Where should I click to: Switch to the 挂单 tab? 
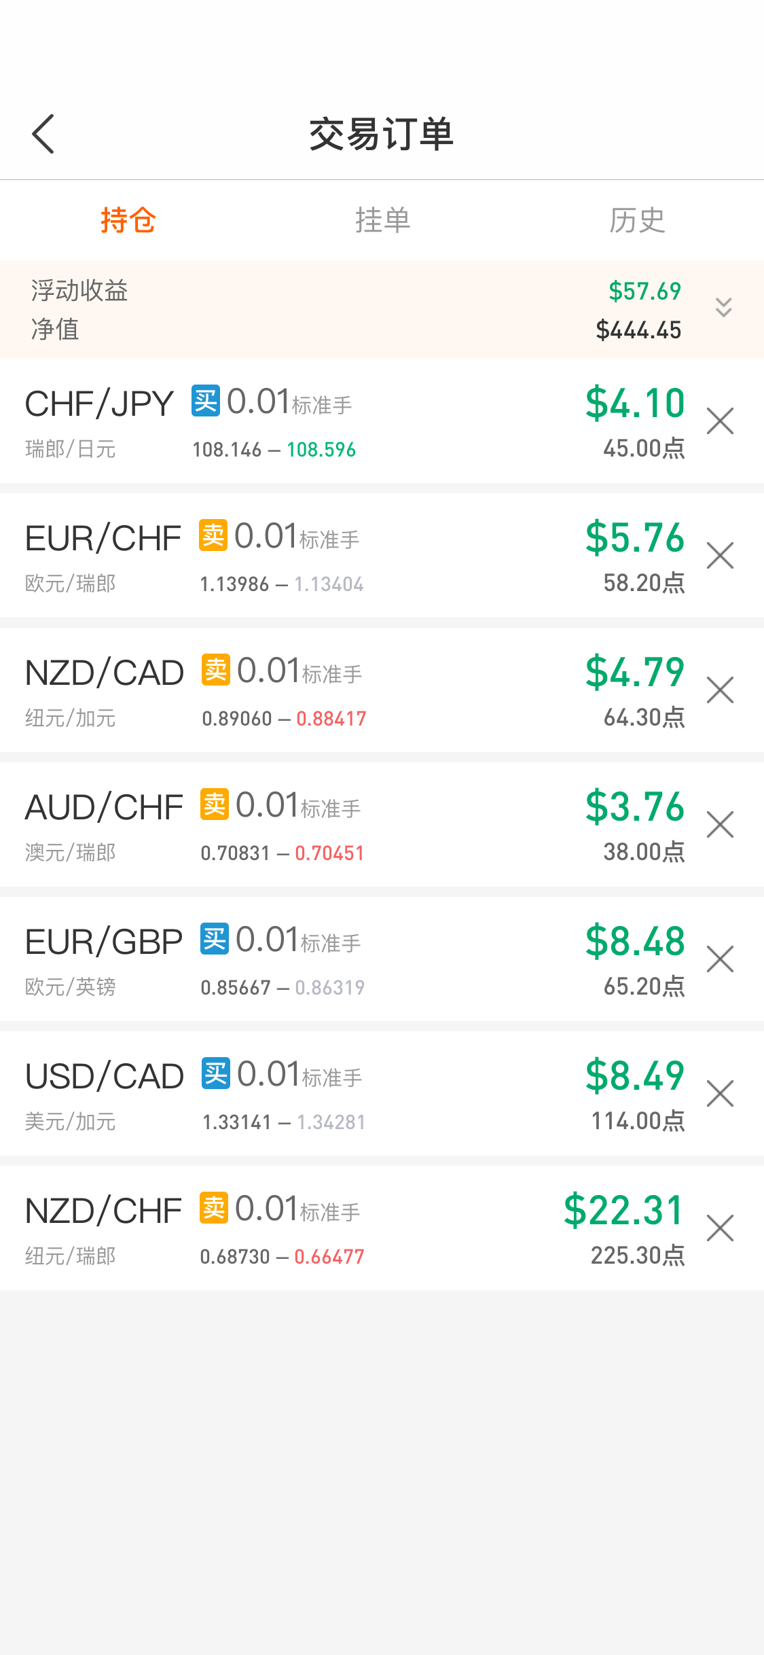[x=382, y=220]
